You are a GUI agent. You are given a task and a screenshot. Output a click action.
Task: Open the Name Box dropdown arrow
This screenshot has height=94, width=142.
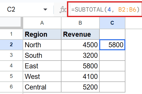point(45,9)
